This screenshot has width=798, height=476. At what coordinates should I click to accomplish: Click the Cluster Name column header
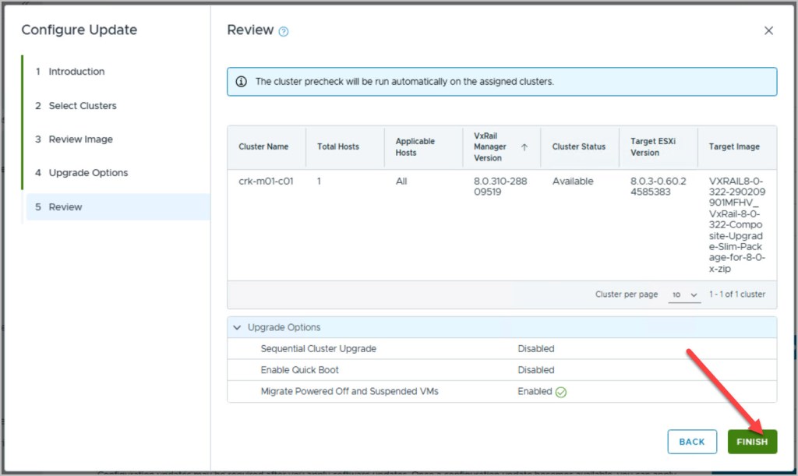pos(263,146)
